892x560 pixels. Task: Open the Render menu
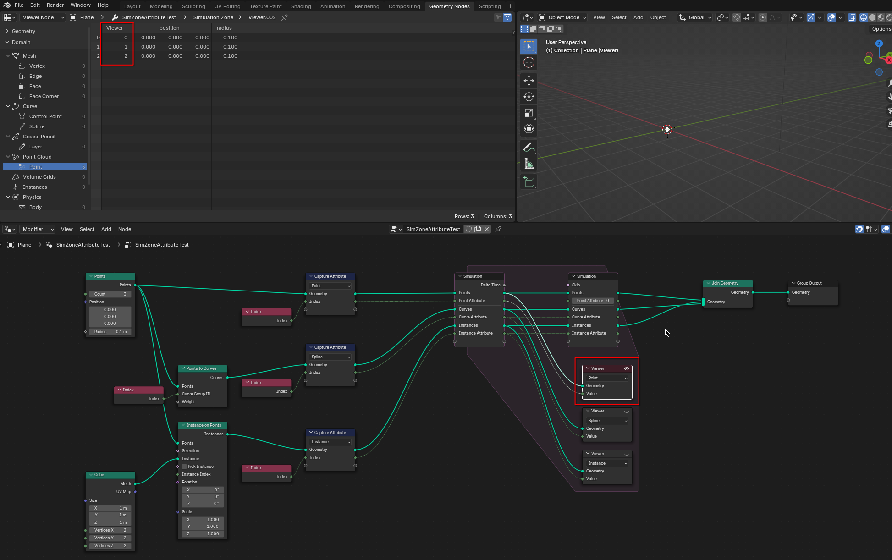(x=55, y=5)
